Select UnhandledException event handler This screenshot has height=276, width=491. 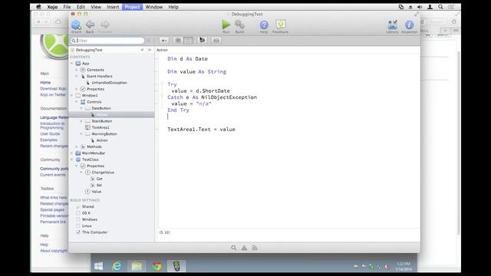pos(109,83)
